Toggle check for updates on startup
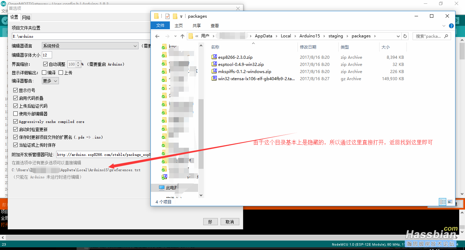The image size is (465, 250). (15, 129)
